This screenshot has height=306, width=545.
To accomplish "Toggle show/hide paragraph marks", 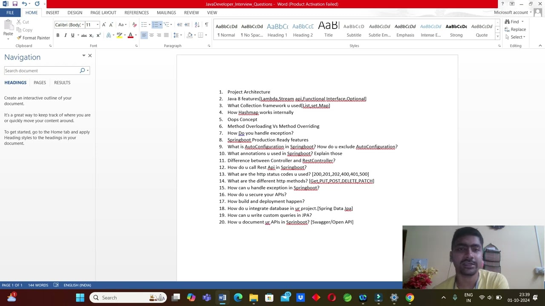I will (x=207, y=25).
